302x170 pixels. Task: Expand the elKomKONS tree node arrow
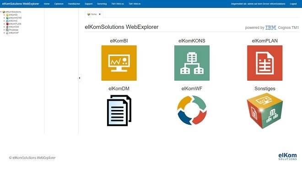click(x=4, y=18)
